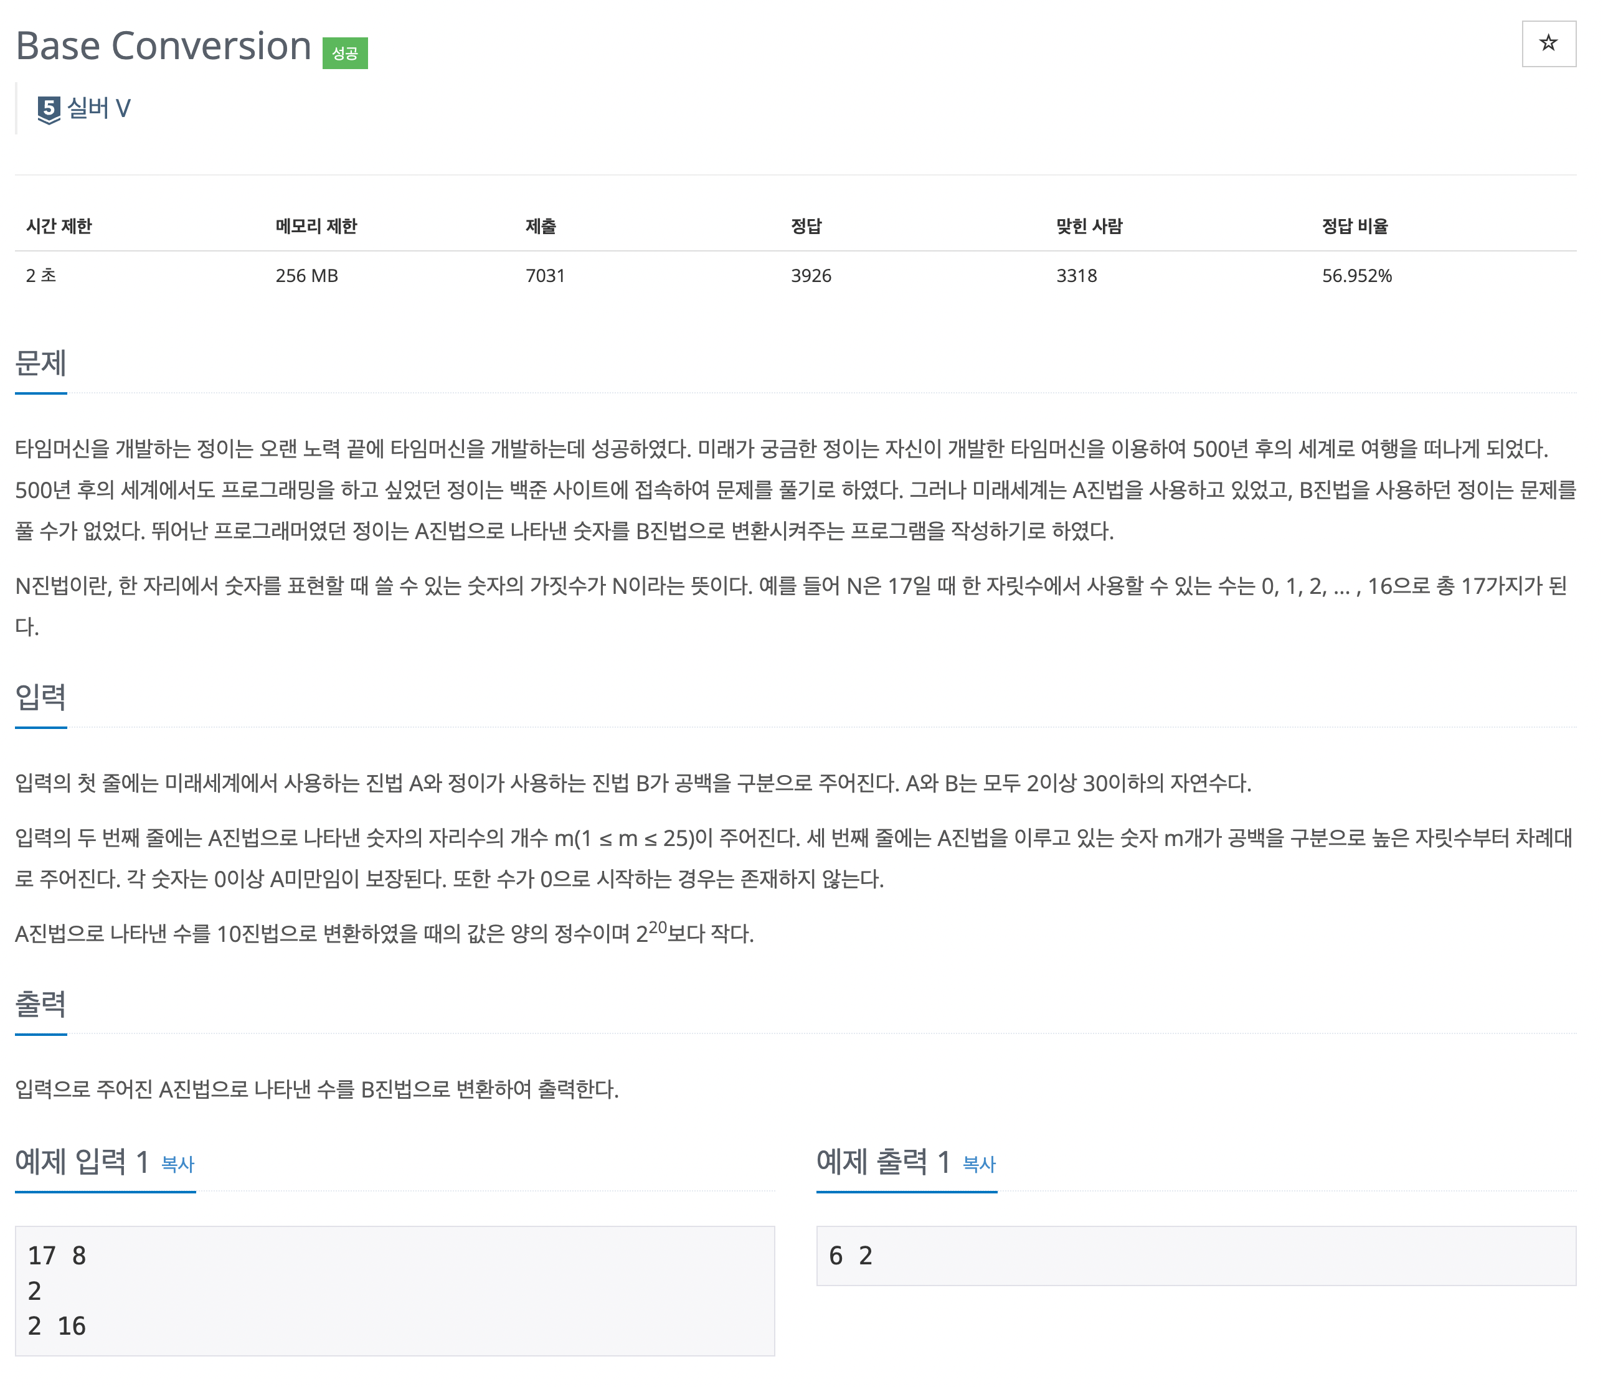Click the Silver 5 tier badge icon

(49, 109)
